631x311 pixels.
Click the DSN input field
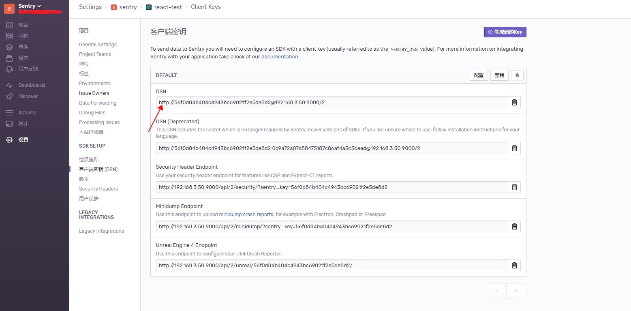point(332,103)
